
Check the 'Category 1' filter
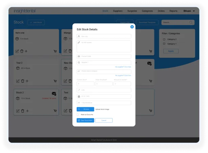click(164, 44)
